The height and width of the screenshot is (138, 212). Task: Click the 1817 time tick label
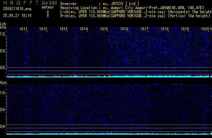(x=145, y=29)
